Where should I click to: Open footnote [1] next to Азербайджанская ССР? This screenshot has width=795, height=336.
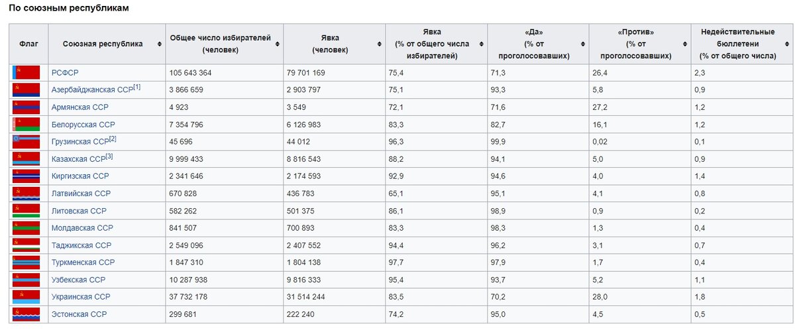[136, 87]
